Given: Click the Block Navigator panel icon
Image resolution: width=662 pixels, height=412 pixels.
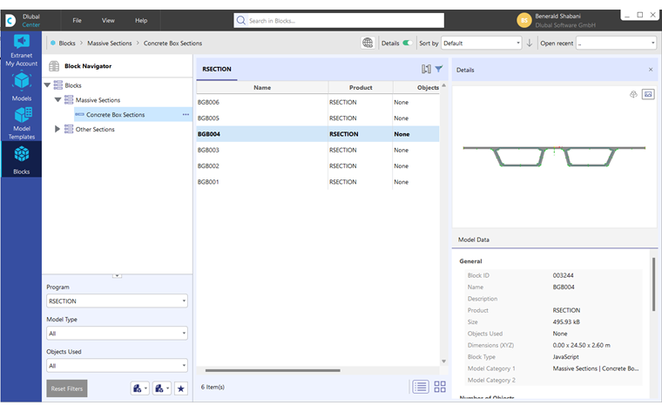Looking at the screenshot, I should [x=54, y=66].
